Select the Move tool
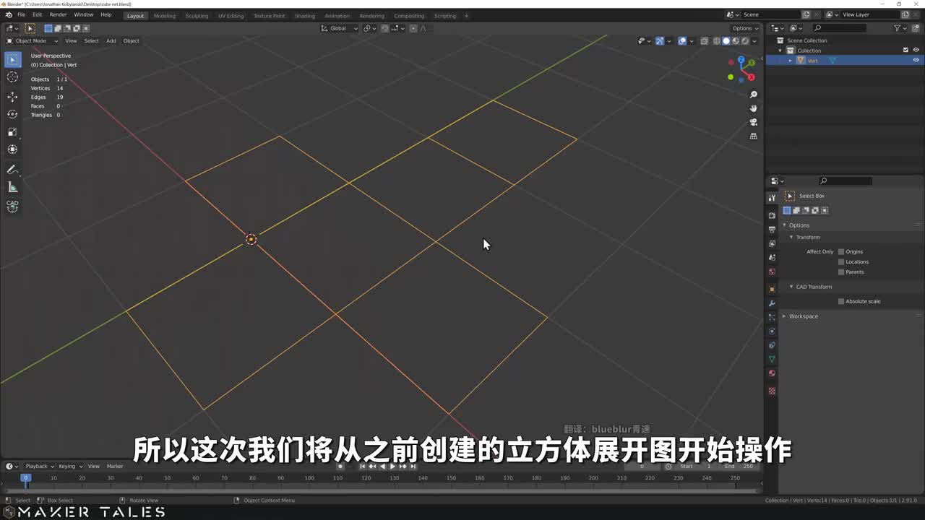Viewport: 925px width, 520px height. [12, 97]
